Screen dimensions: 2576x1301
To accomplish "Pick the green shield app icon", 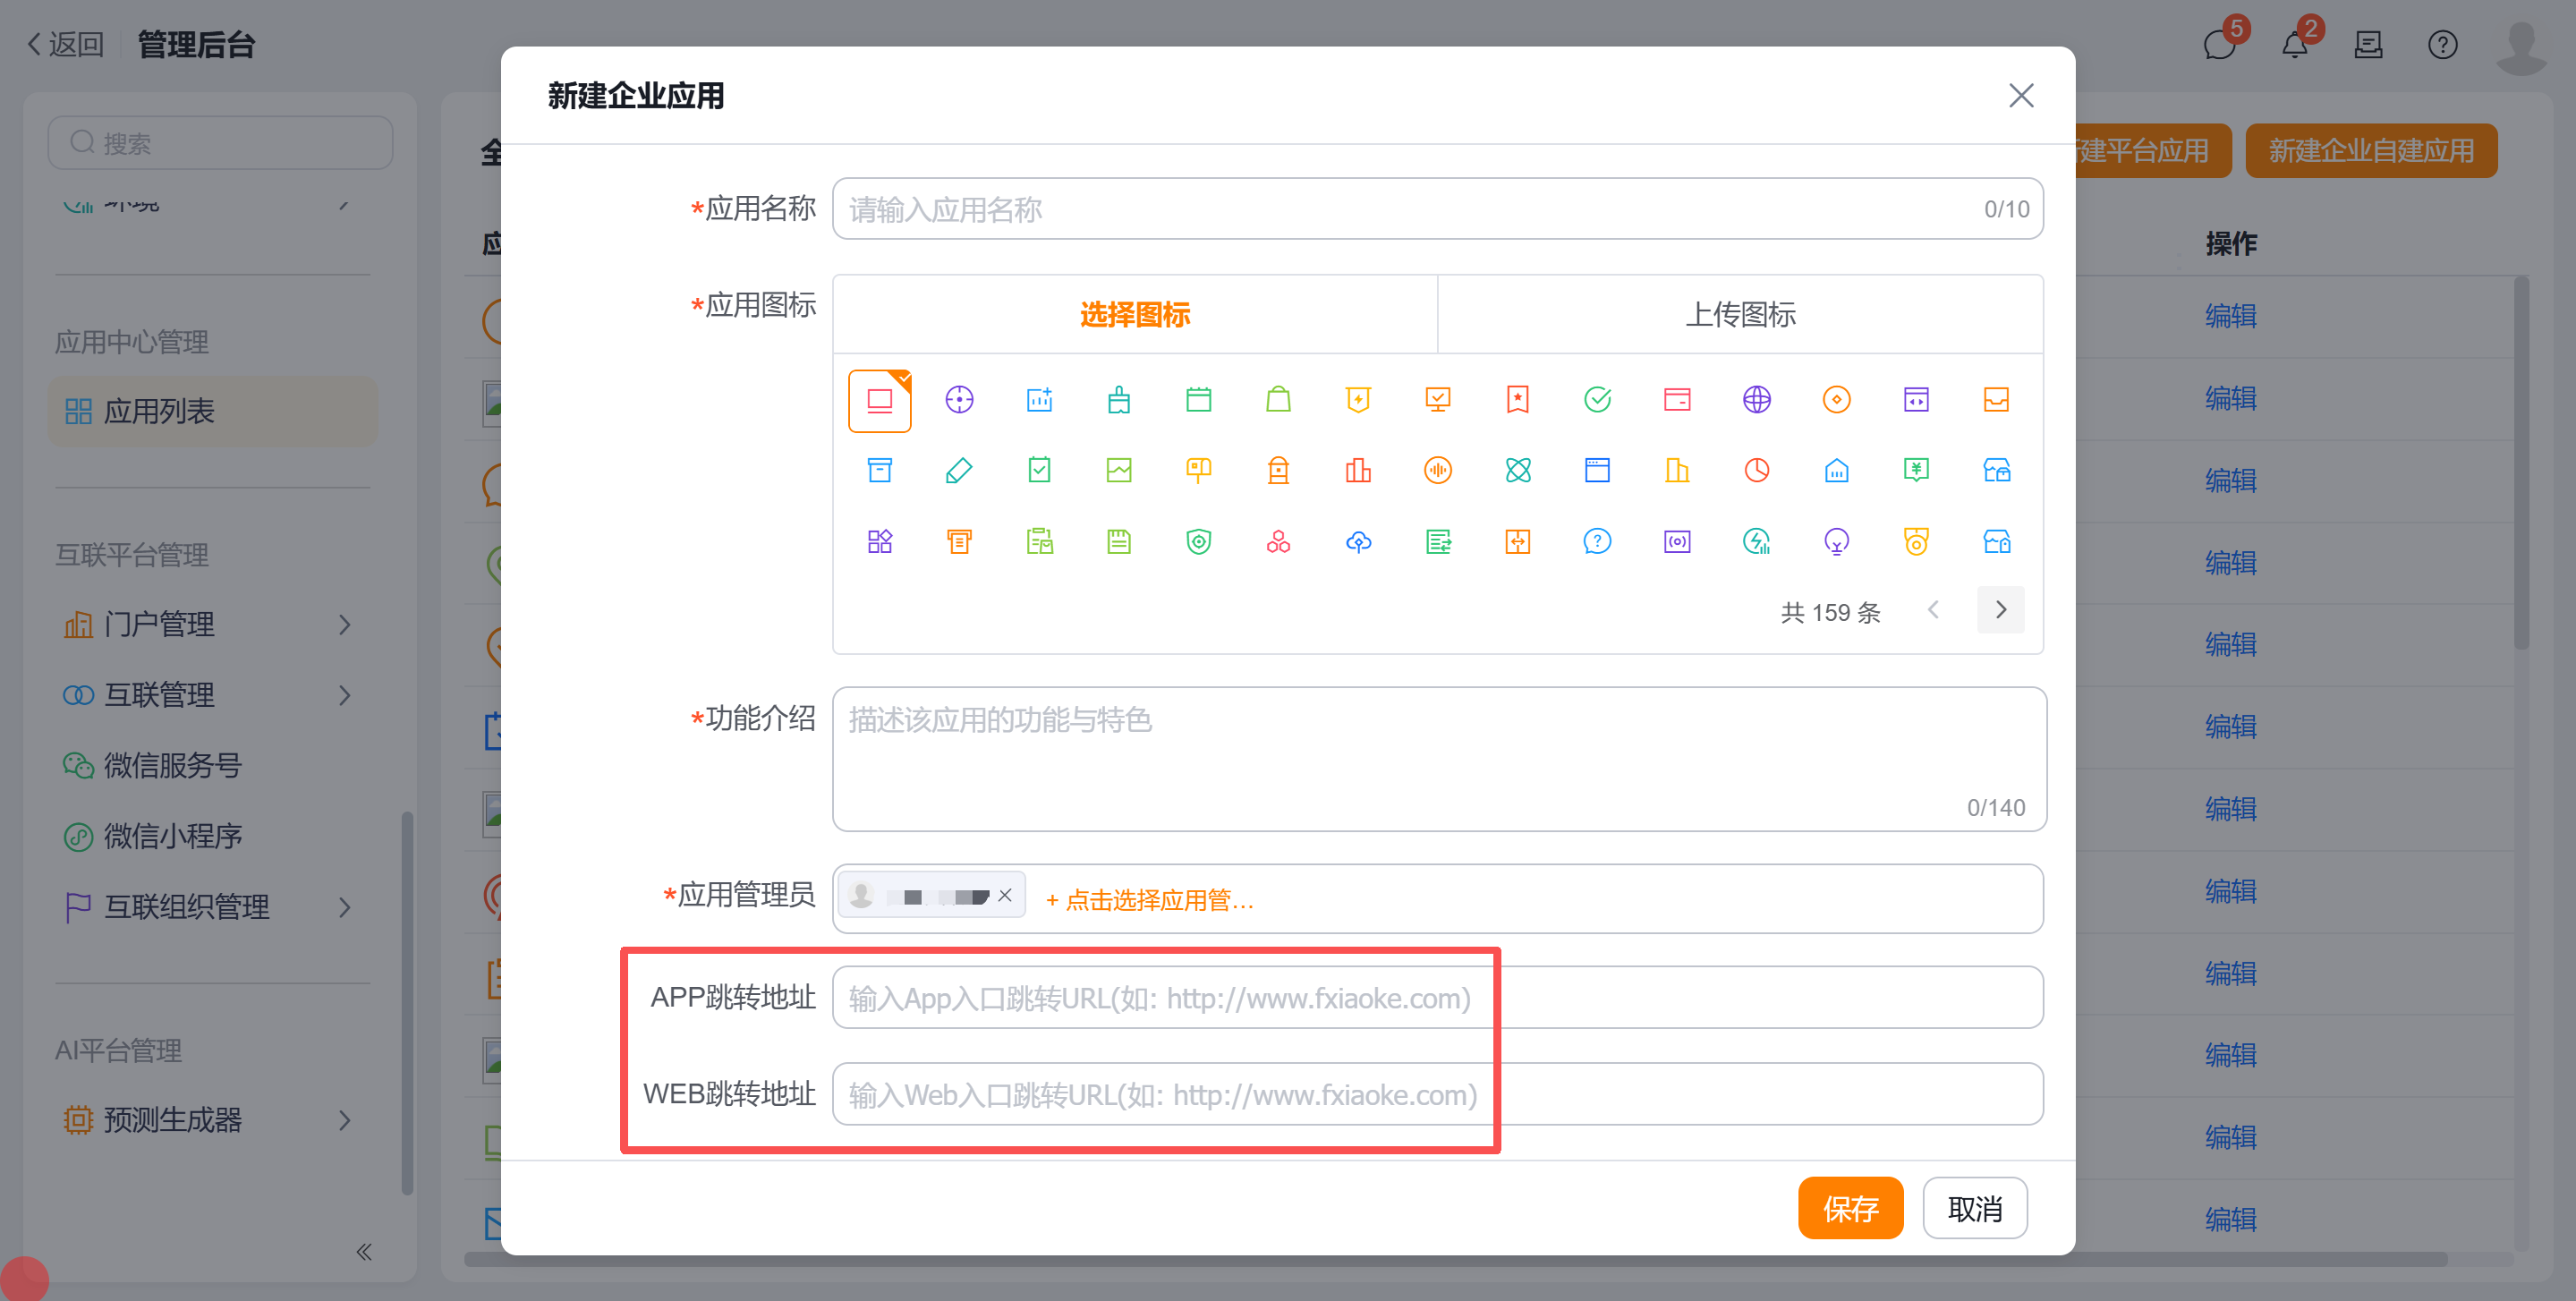I will pyautogui.click(x=1198, y=542).
